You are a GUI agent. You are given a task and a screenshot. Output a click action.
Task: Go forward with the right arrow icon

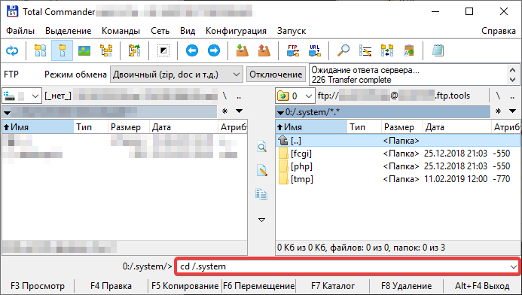coord(214,50)
